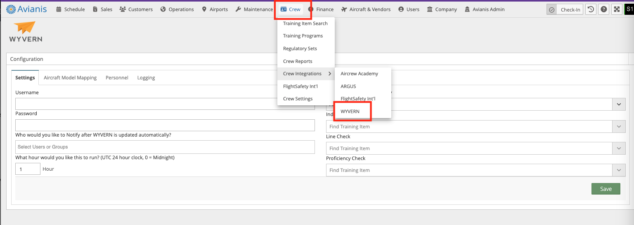Click the green Save button
Screen dimensions: 634x225
coord(606,189)
